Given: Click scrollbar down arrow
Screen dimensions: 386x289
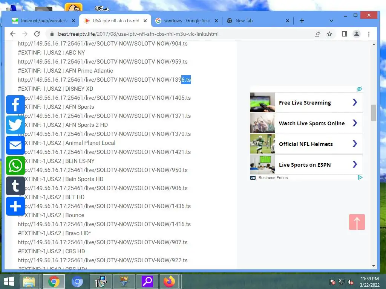Looking at the screenshot, I should pos(374,266).
